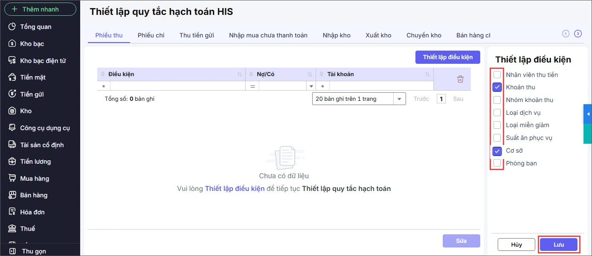The height and width of the screenshot is (256, 592).
Task: Click the Hủy cancel button
Action: tap(517, 245)
